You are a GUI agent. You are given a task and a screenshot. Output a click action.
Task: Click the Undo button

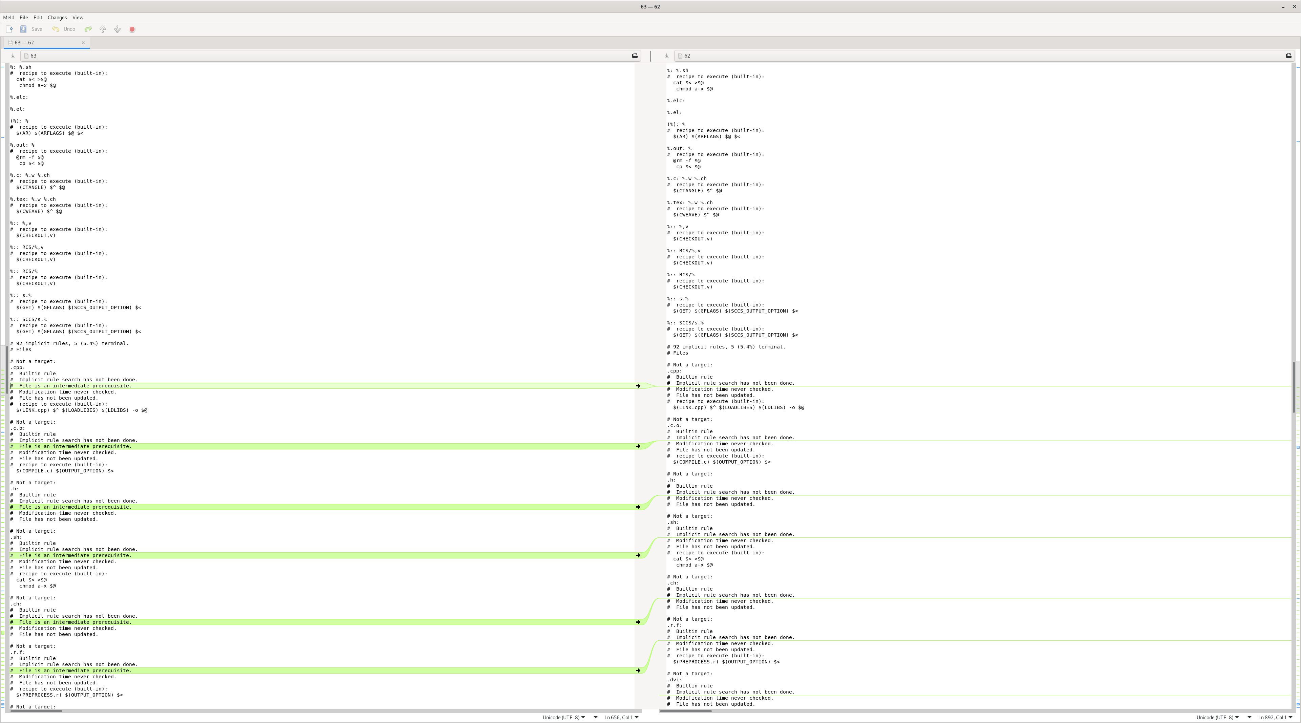tap(64, 29)
